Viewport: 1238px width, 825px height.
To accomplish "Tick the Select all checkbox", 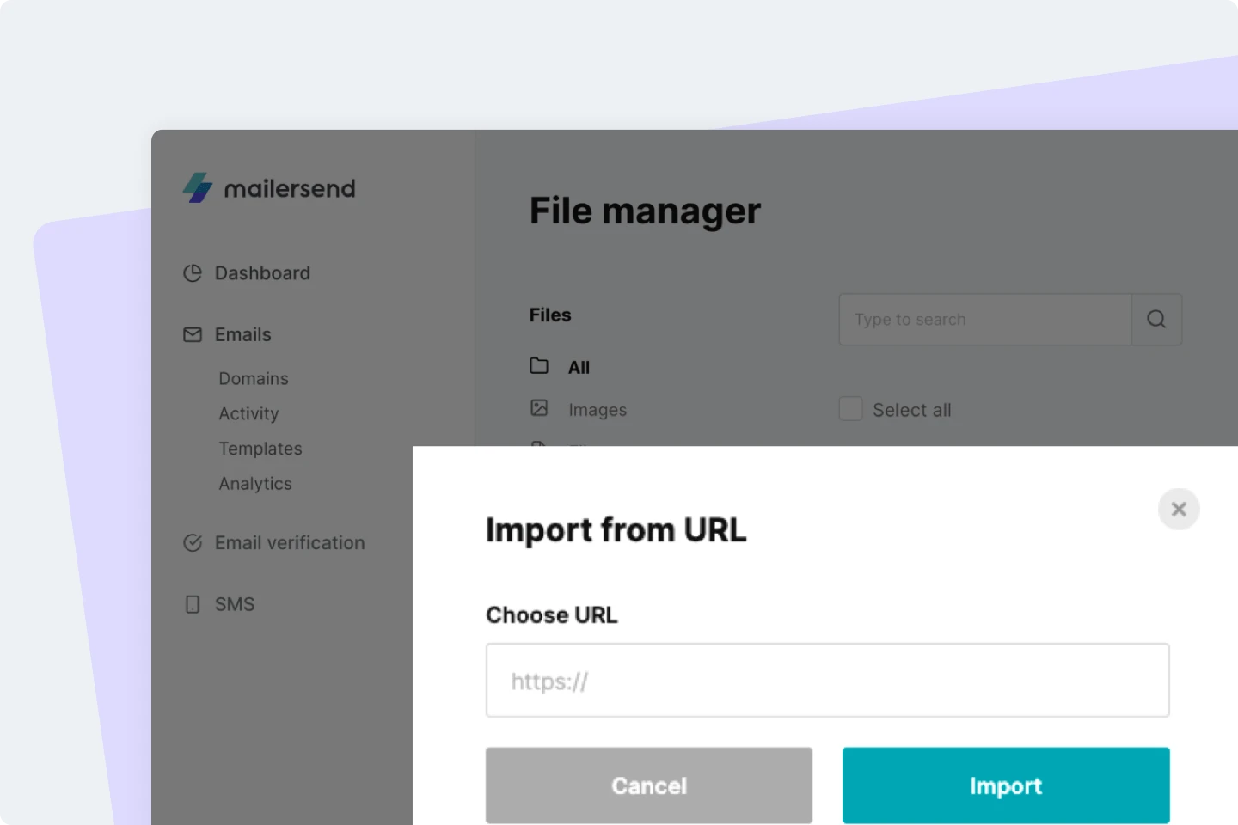I will pos(850,409).
